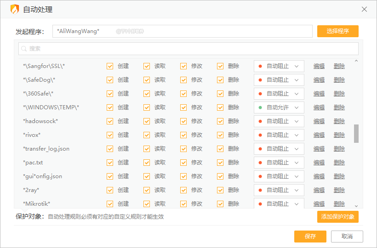Image resolution: width=377 pixels, height=248 pixels.
Task: Uncheck 创建 for *\Sangfor\SSL\* rule
Action: pyautogui.click(x=110, y=66)
